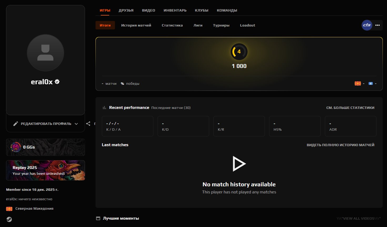The height and width of the screenshot is (227, 387).
Task: Click the share profile icon
Action: 88,124
